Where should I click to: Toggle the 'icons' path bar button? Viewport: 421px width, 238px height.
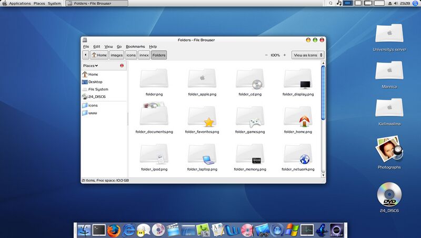(x=131, y=55)
